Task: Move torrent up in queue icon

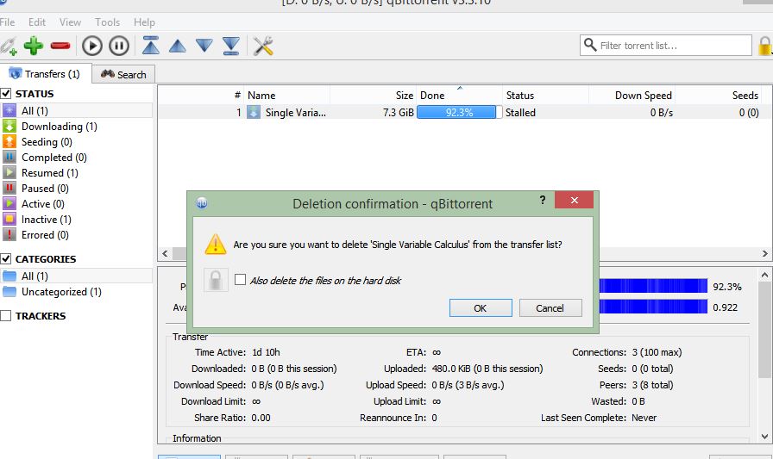Action: point(178,47)
